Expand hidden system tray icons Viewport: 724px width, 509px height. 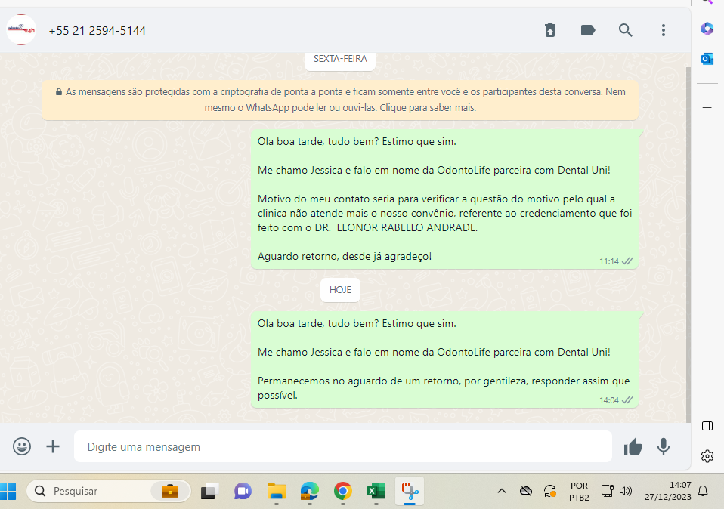501,491
